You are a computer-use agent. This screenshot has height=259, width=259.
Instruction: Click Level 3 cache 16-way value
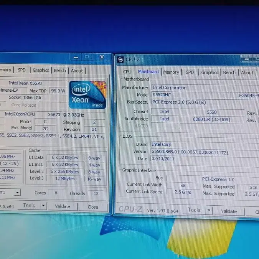click(x=94, y=179)
